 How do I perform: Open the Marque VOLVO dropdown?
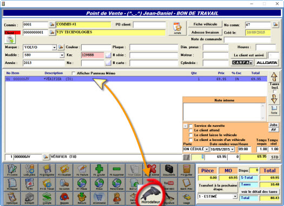[x=54, y=48]
